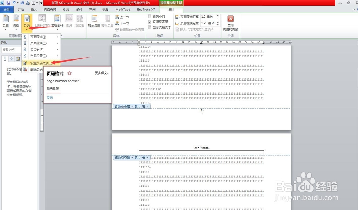Image resolution: width=358 pixels, height=210 pixels.
Task: Click the Word application icon in title bar
Action: (x=2, y=3)
